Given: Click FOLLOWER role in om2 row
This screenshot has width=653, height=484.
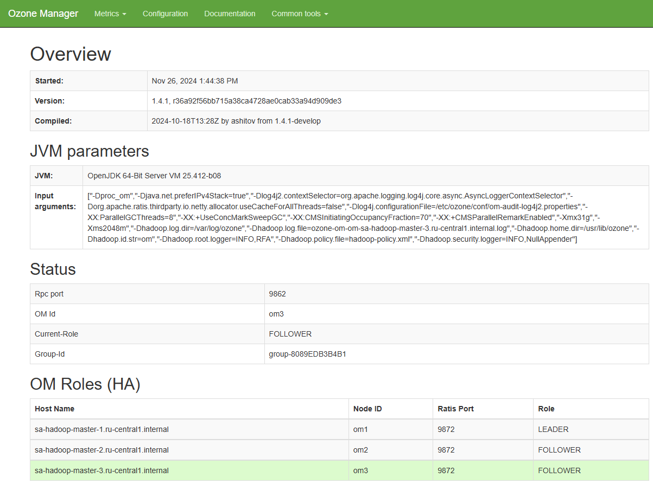Looking at the screenshot, I should click(559, 450).
